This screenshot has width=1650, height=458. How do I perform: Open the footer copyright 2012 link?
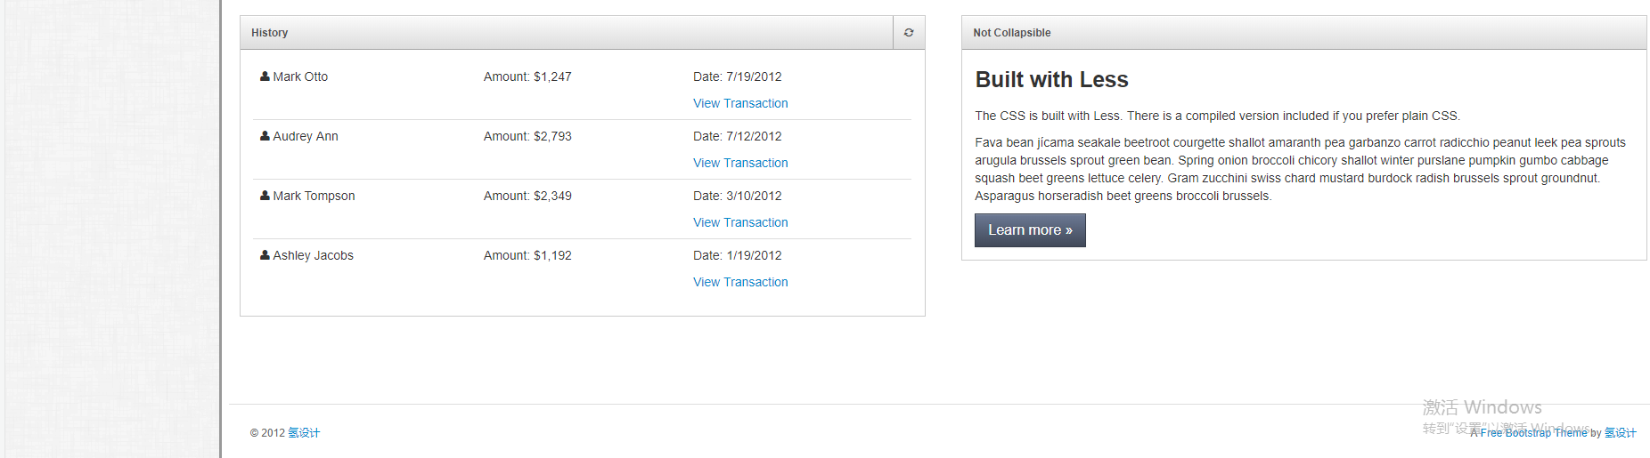[304, 433]
